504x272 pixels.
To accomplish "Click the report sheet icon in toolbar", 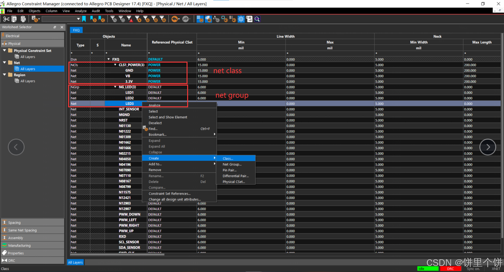I will coord(249,19).
